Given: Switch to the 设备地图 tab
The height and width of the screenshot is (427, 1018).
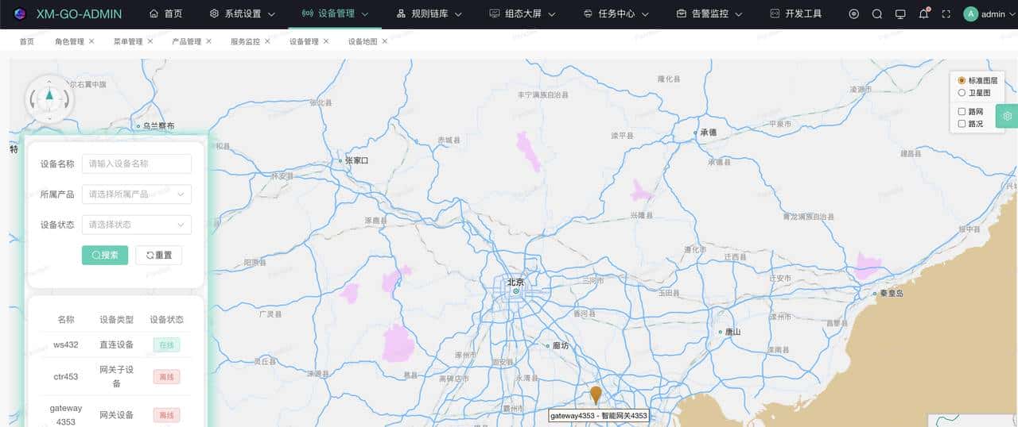Looking at the screenshot, I should tap(363, 41).
